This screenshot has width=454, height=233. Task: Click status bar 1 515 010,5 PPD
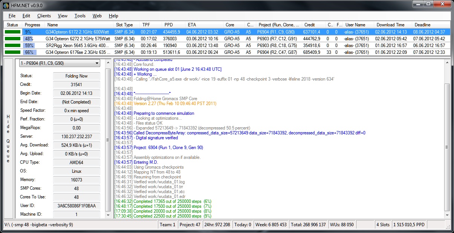(409, 225)
